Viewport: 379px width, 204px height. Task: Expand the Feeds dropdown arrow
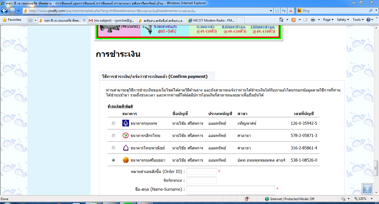point(299,20)
